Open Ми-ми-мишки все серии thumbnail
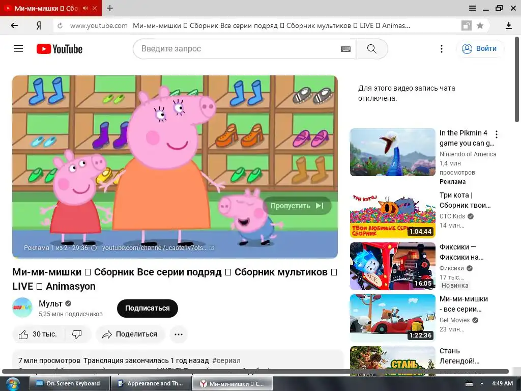The image size is (521, 391). [x=392, y=318]
